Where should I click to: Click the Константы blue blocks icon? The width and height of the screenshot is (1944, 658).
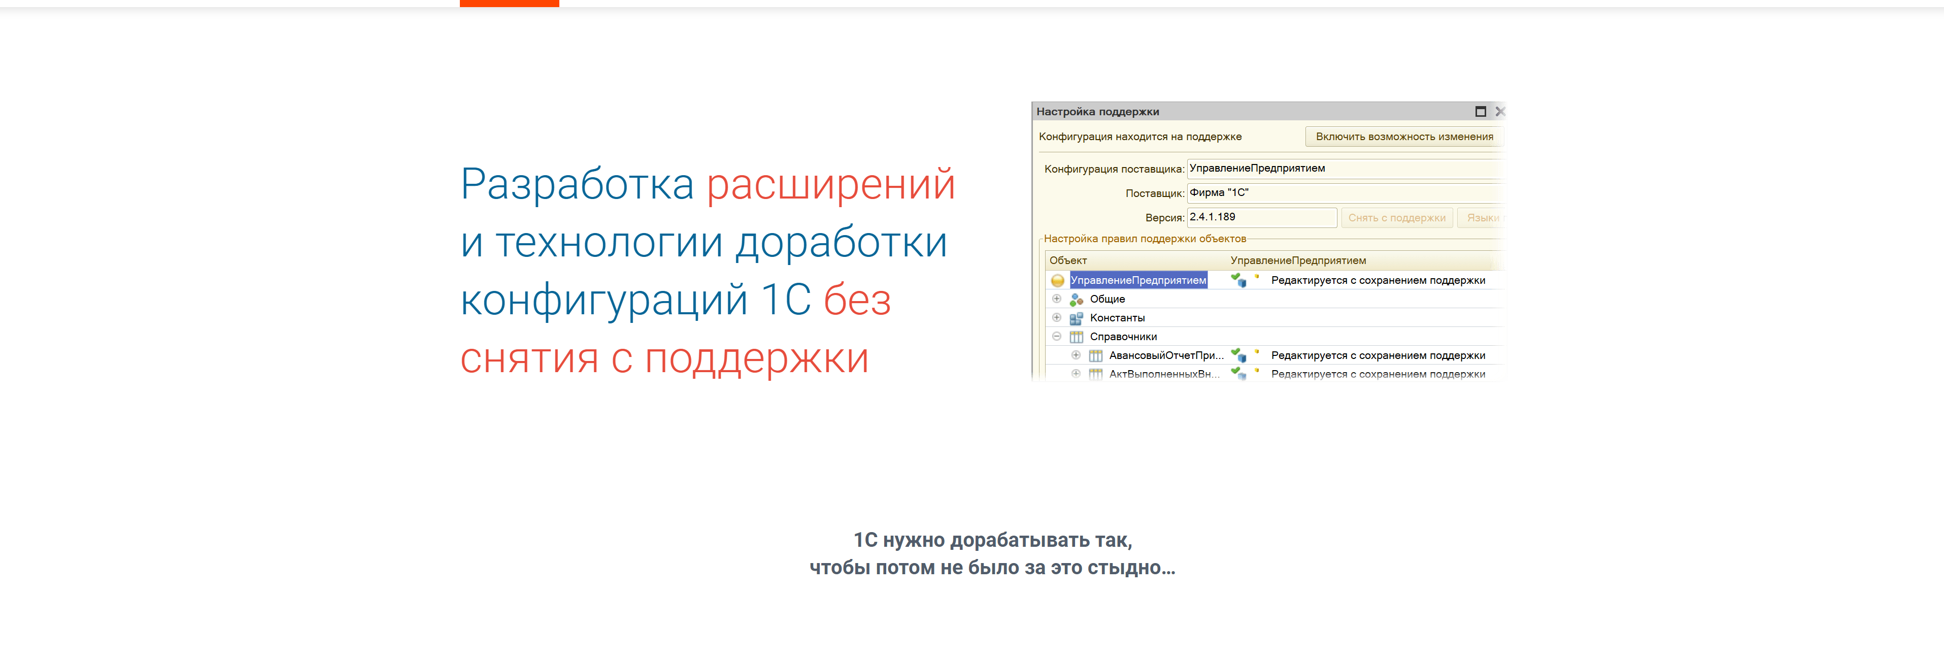[1076, 318]
